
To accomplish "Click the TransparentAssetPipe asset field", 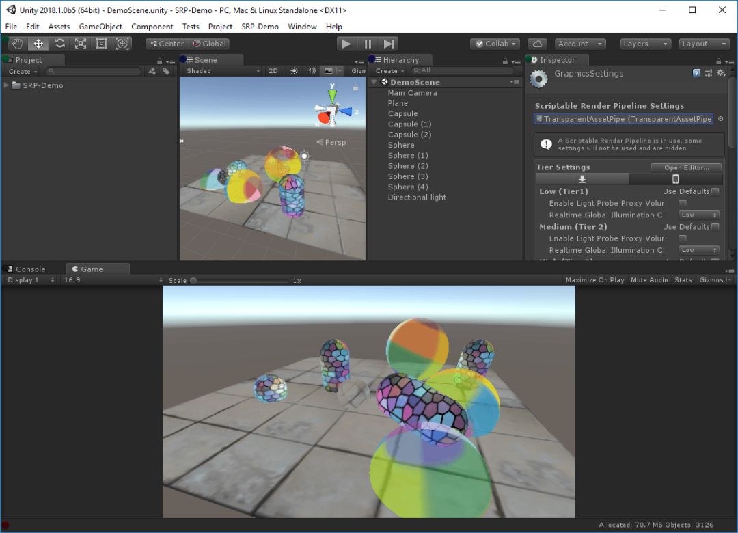I will click(x=623, y=119).
